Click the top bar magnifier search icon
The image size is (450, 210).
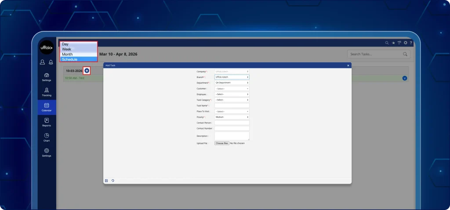click(387, 43)
